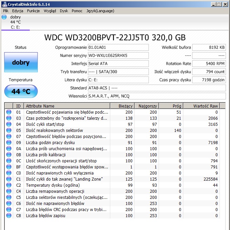Open the Pomoc menu
The image size is (230, 230).
77,11
